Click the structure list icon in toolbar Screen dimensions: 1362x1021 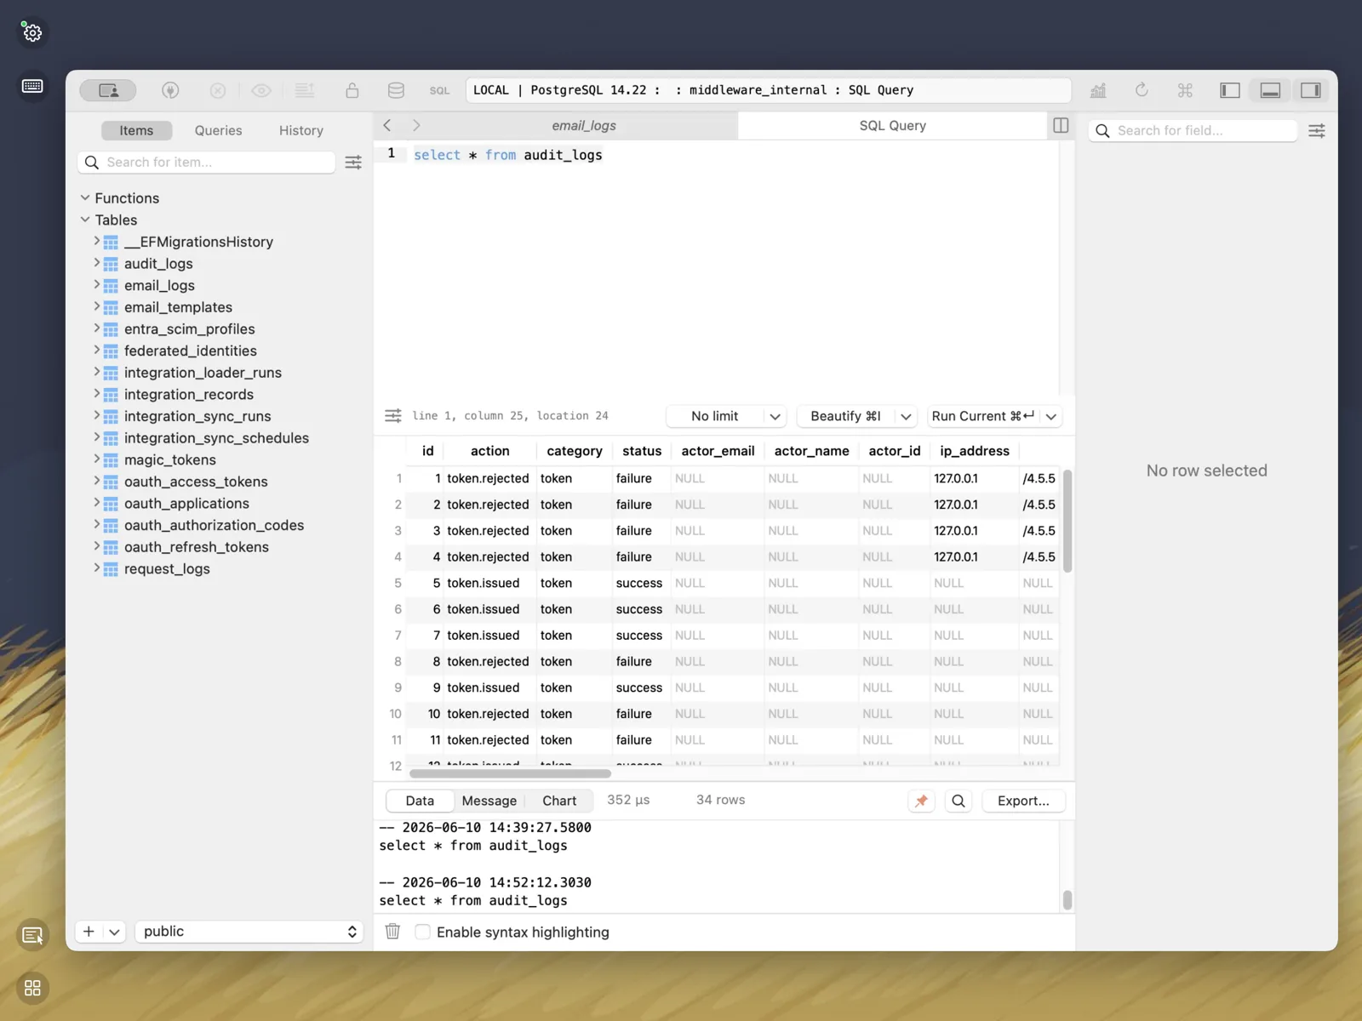point(305,90)
